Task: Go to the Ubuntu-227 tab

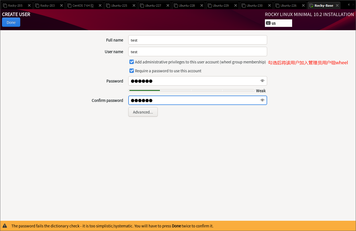Action: point(154,6)
